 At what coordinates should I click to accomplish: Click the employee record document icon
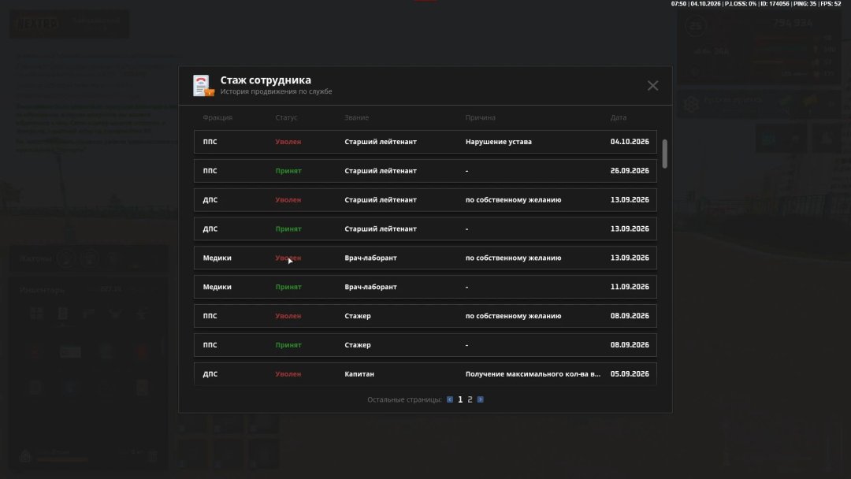point(203,86)
